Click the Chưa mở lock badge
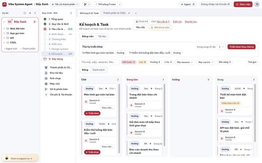Screen dimensions: 262x163 (x=142, y=22)
